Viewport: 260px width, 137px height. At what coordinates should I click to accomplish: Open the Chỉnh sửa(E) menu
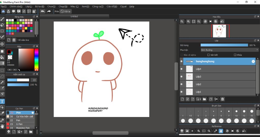[x=16, y=6]
